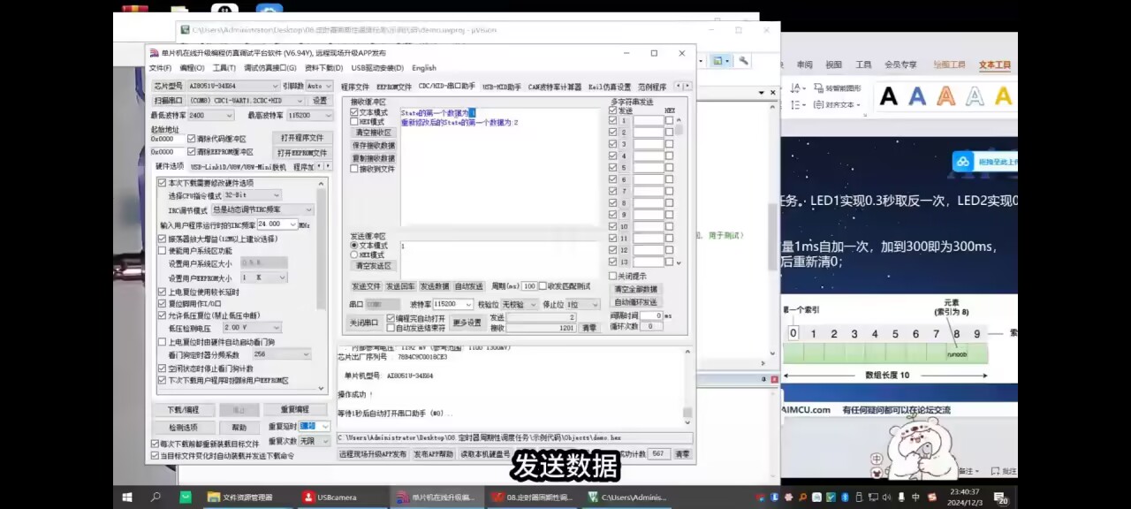This screenshot has width=1131, height=509.
Task: Click the 打开程序文件 button
Action: click(x=304, y=138)
